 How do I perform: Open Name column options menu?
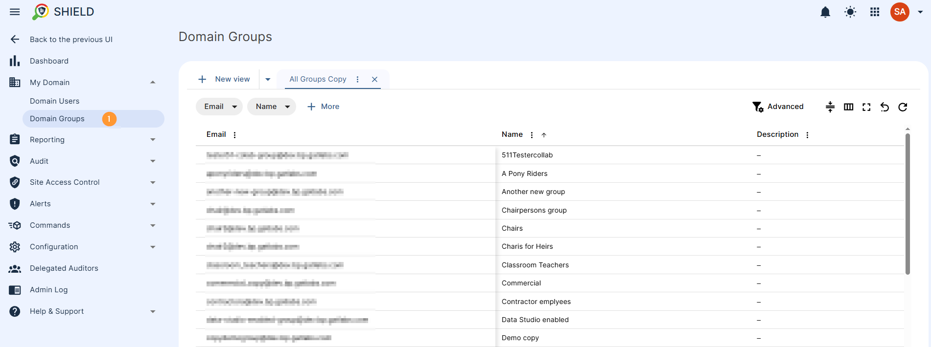coord(532,135)
